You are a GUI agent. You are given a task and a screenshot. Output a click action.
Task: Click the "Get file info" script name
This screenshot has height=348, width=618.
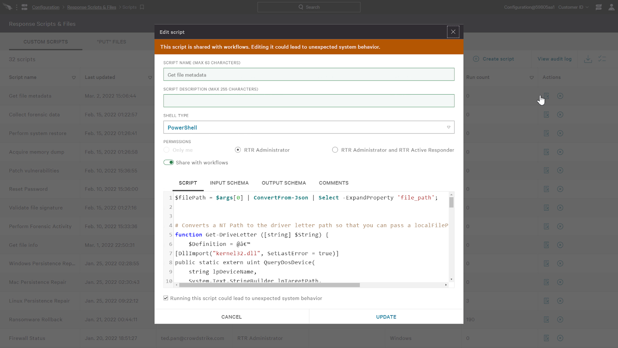coord(23,245)
